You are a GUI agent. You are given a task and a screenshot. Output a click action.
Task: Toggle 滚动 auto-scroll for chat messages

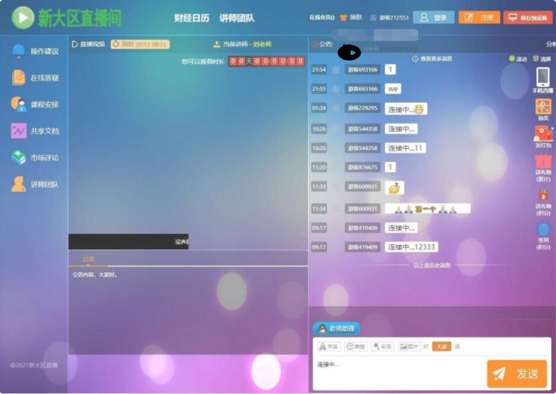pos(518,58)
